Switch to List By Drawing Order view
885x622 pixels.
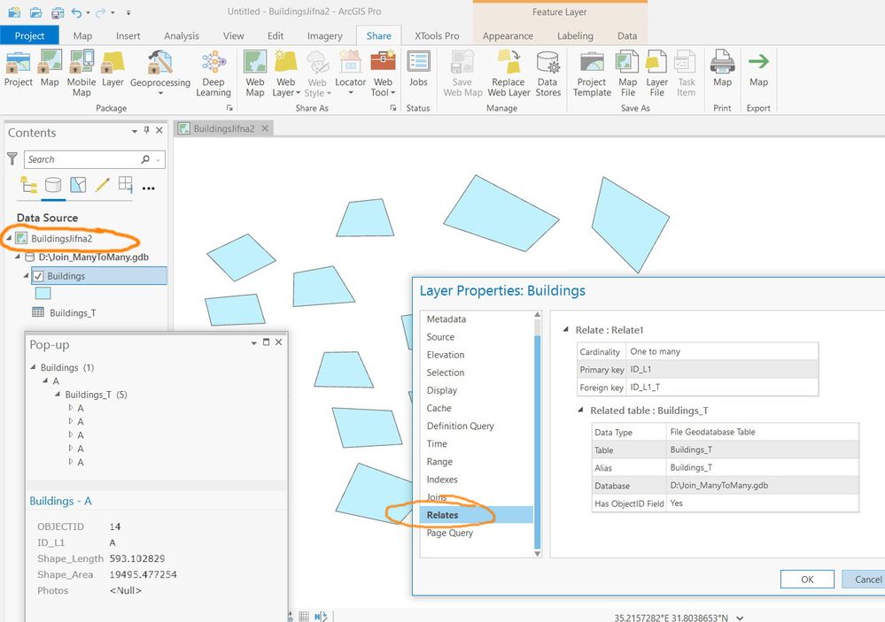coord(28,184)
